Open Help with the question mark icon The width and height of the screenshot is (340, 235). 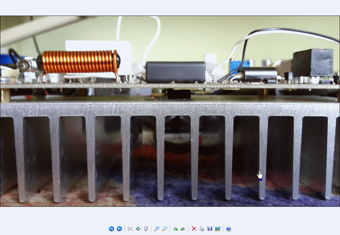[x=228, y=229]
